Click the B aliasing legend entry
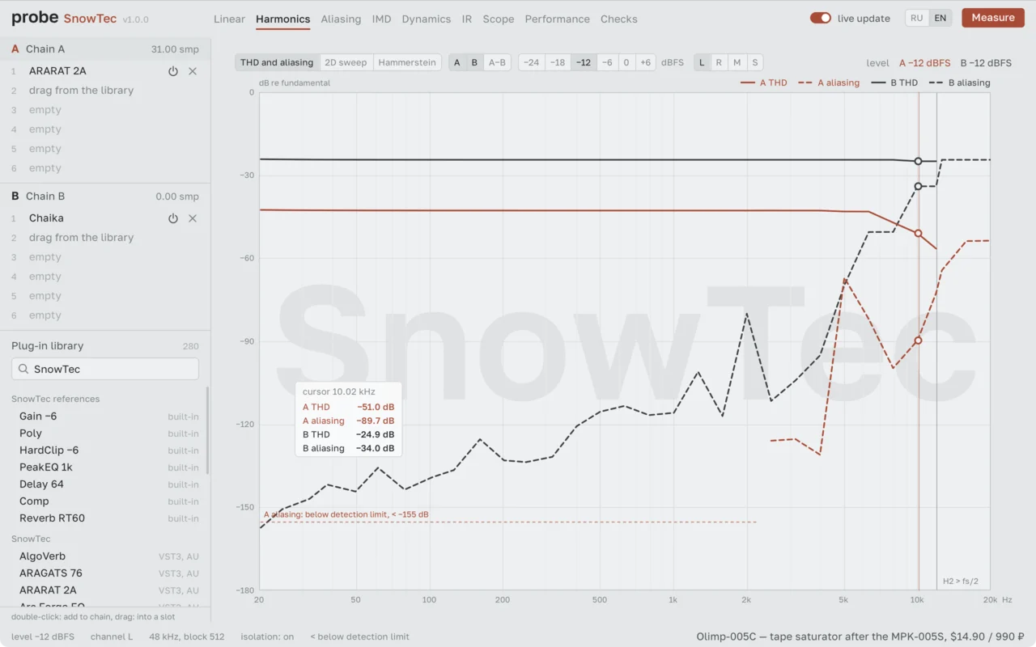Image resolution: width=1036 pixels, height=647 pixels. click(x=959, y=82)
